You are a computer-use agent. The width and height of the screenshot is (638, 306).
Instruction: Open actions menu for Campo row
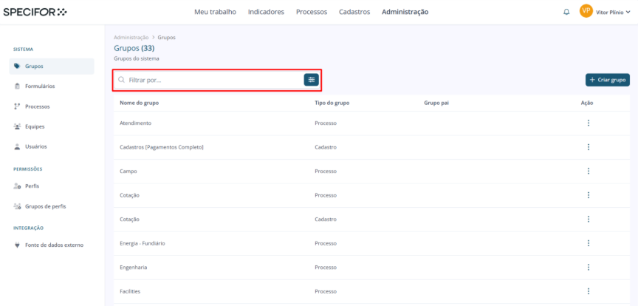(589, 171)
